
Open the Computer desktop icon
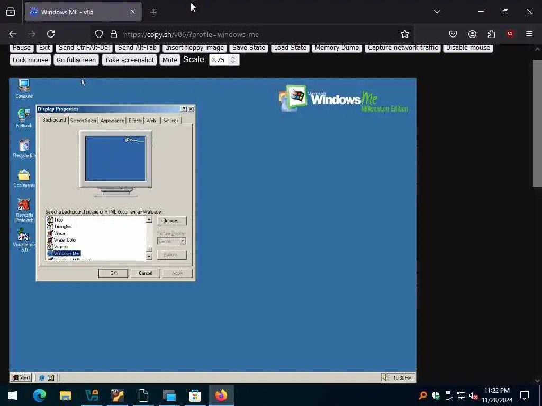[24, 88]
